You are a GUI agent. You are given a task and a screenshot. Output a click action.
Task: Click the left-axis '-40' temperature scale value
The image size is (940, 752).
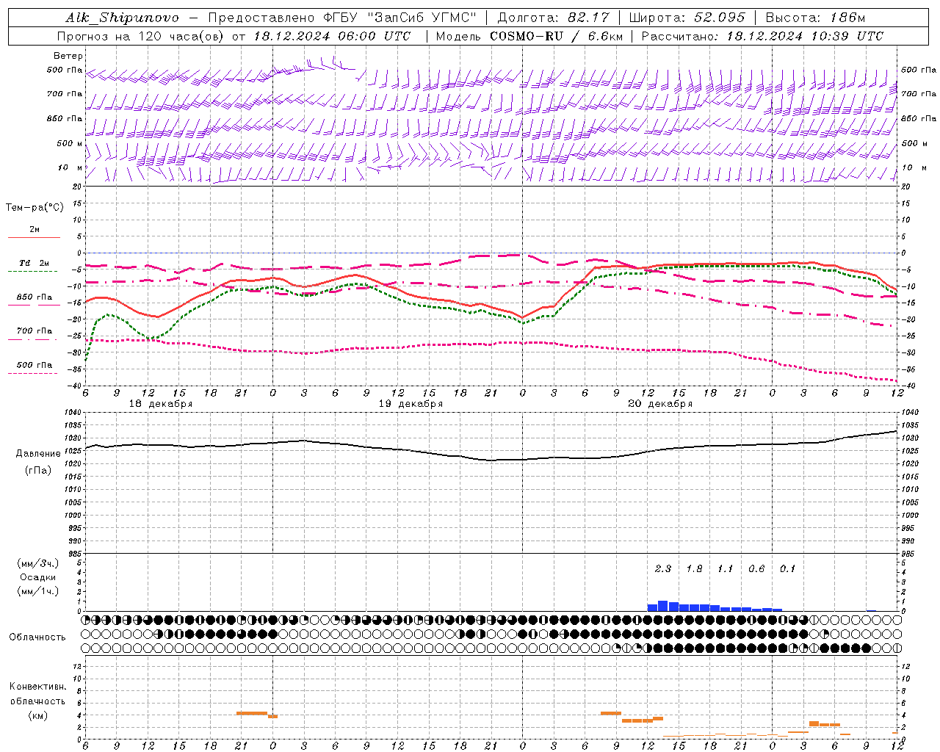[76, 386]
